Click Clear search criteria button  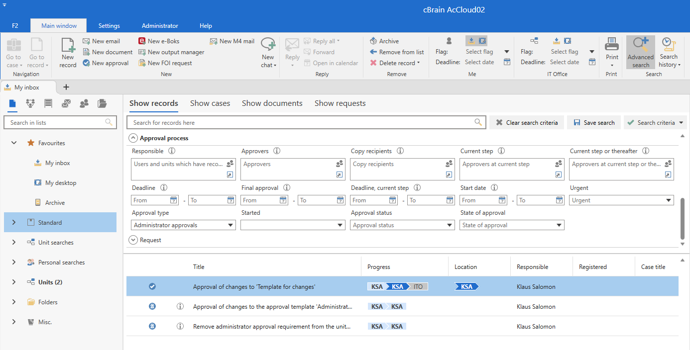(527, 123)
